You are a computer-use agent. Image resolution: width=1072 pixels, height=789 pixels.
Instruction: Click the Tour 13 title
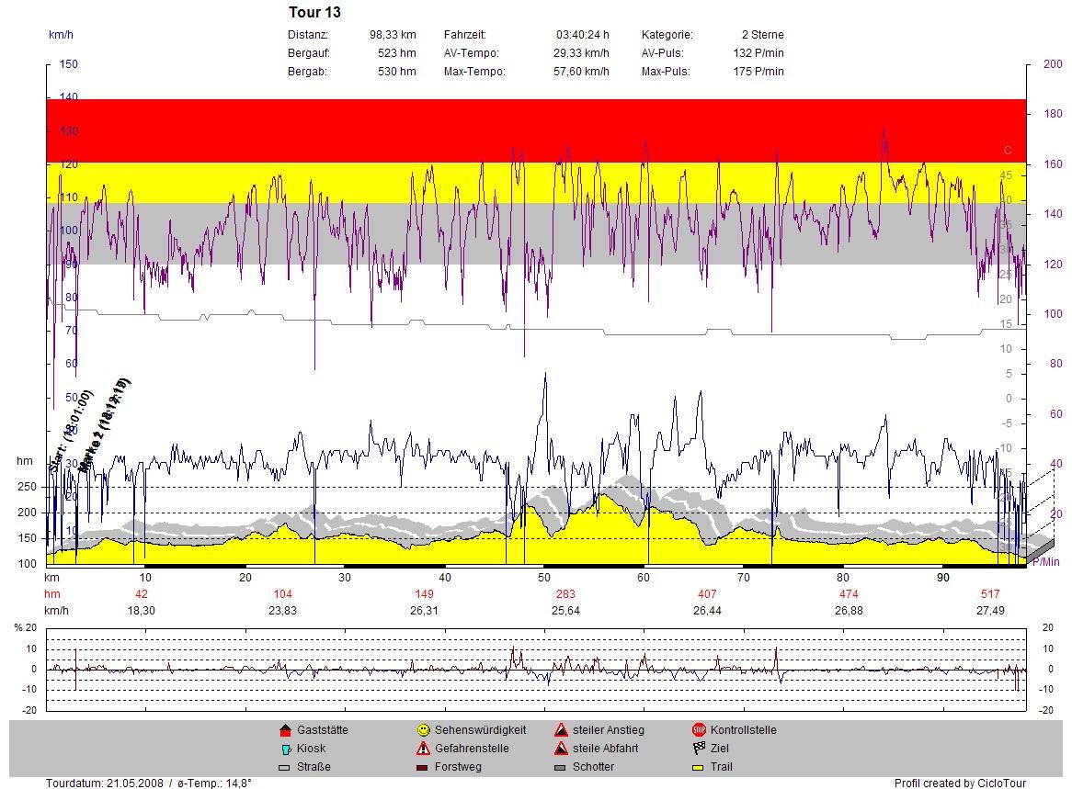point(314,13)
